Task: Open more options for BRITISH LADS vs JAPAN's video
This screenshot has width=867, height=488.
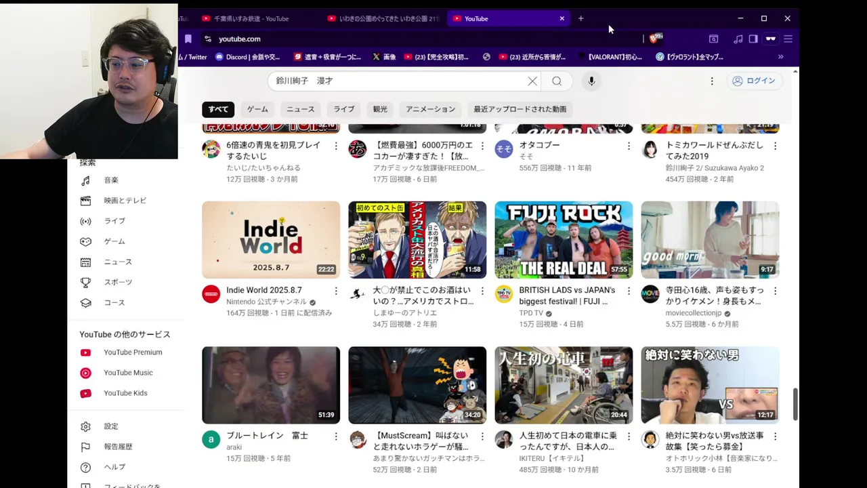Action: 629,291
